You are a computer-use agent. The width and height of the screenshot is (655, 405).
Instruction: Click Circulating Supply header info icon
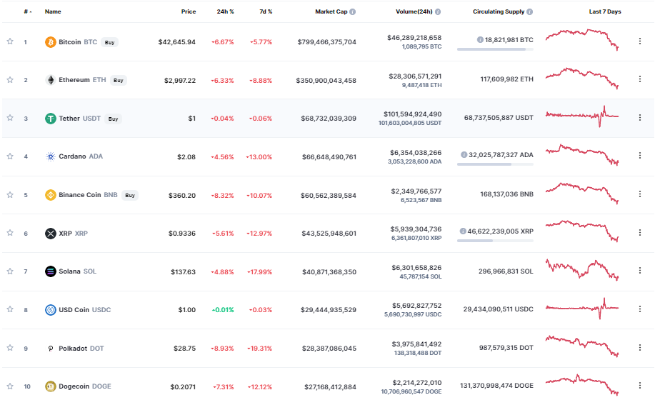pyautogui.click(x=530, y=11)
